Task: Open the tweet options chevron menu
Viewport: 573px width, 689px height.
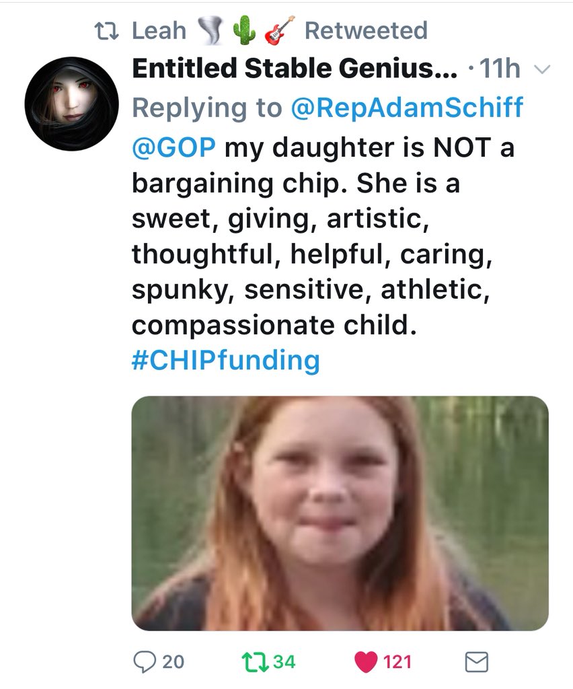Action: click(542, 70)
